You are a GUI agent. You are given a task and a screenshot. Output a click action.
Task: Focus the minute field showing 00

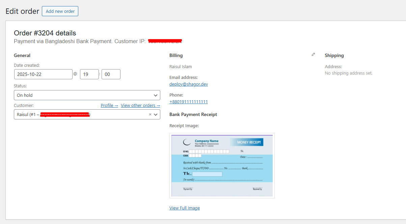111,74
